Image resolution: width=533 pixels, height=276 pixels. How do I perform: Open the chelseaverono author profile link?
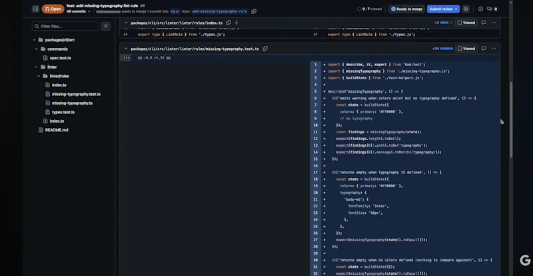pos(108,11)
